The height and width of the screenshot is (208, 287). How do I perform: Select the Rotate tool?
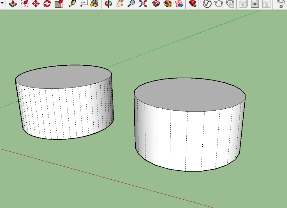point(47,4)
